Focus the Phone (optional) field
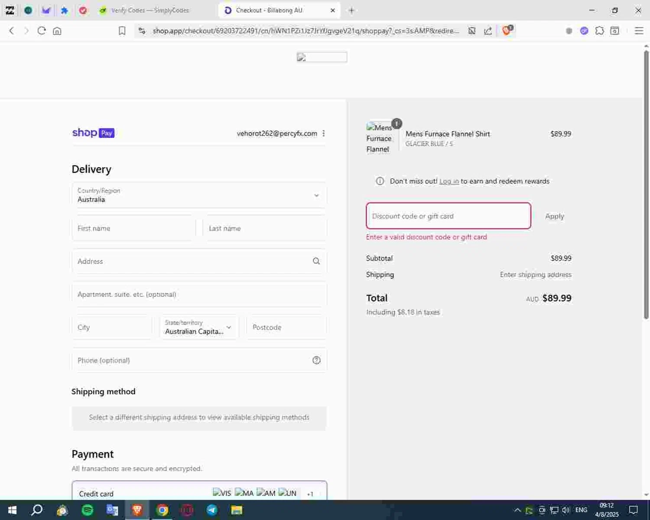The image size is (650, 520). click(199, 360)
